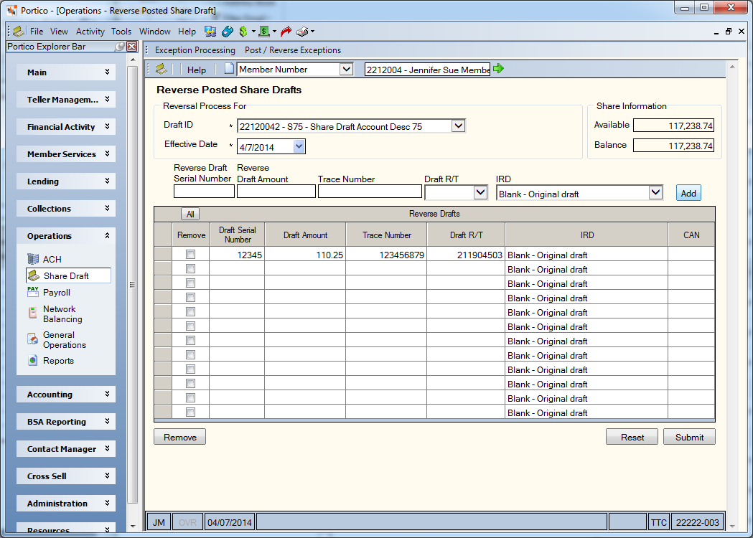Collapse the Operations explorer section
The width and height of the screenshot is (753, 538).
point(66,236)
